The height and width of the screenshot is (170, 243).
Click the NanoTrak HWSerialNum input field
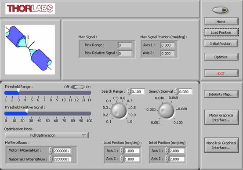click(x=62, y=159)
